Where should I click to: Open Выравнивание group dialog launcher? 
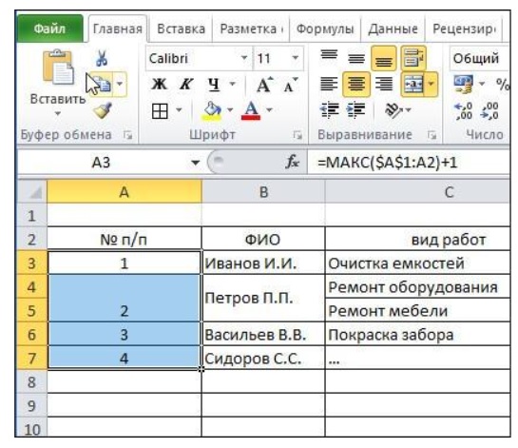[432, 134]
